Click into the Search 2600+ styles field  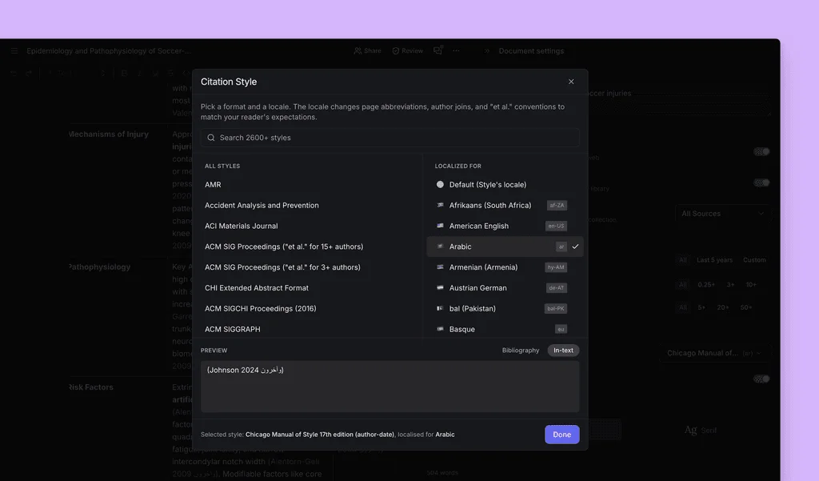pos(390,138)
